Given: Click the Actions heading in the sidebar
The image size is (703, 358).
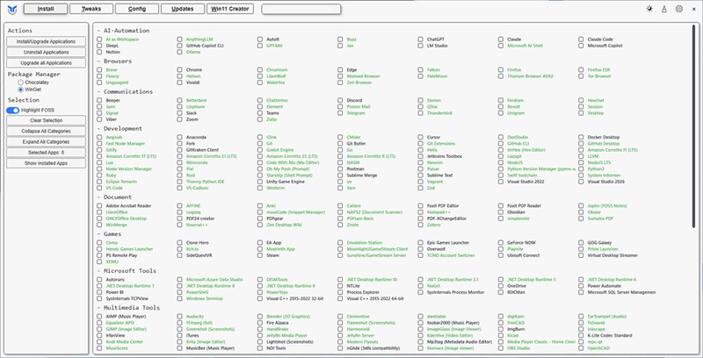Looking at the screenshot, I should pos(19,31).
